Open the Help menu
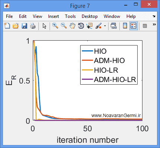This screenshot has height=148, width=160. coord(131,17)
